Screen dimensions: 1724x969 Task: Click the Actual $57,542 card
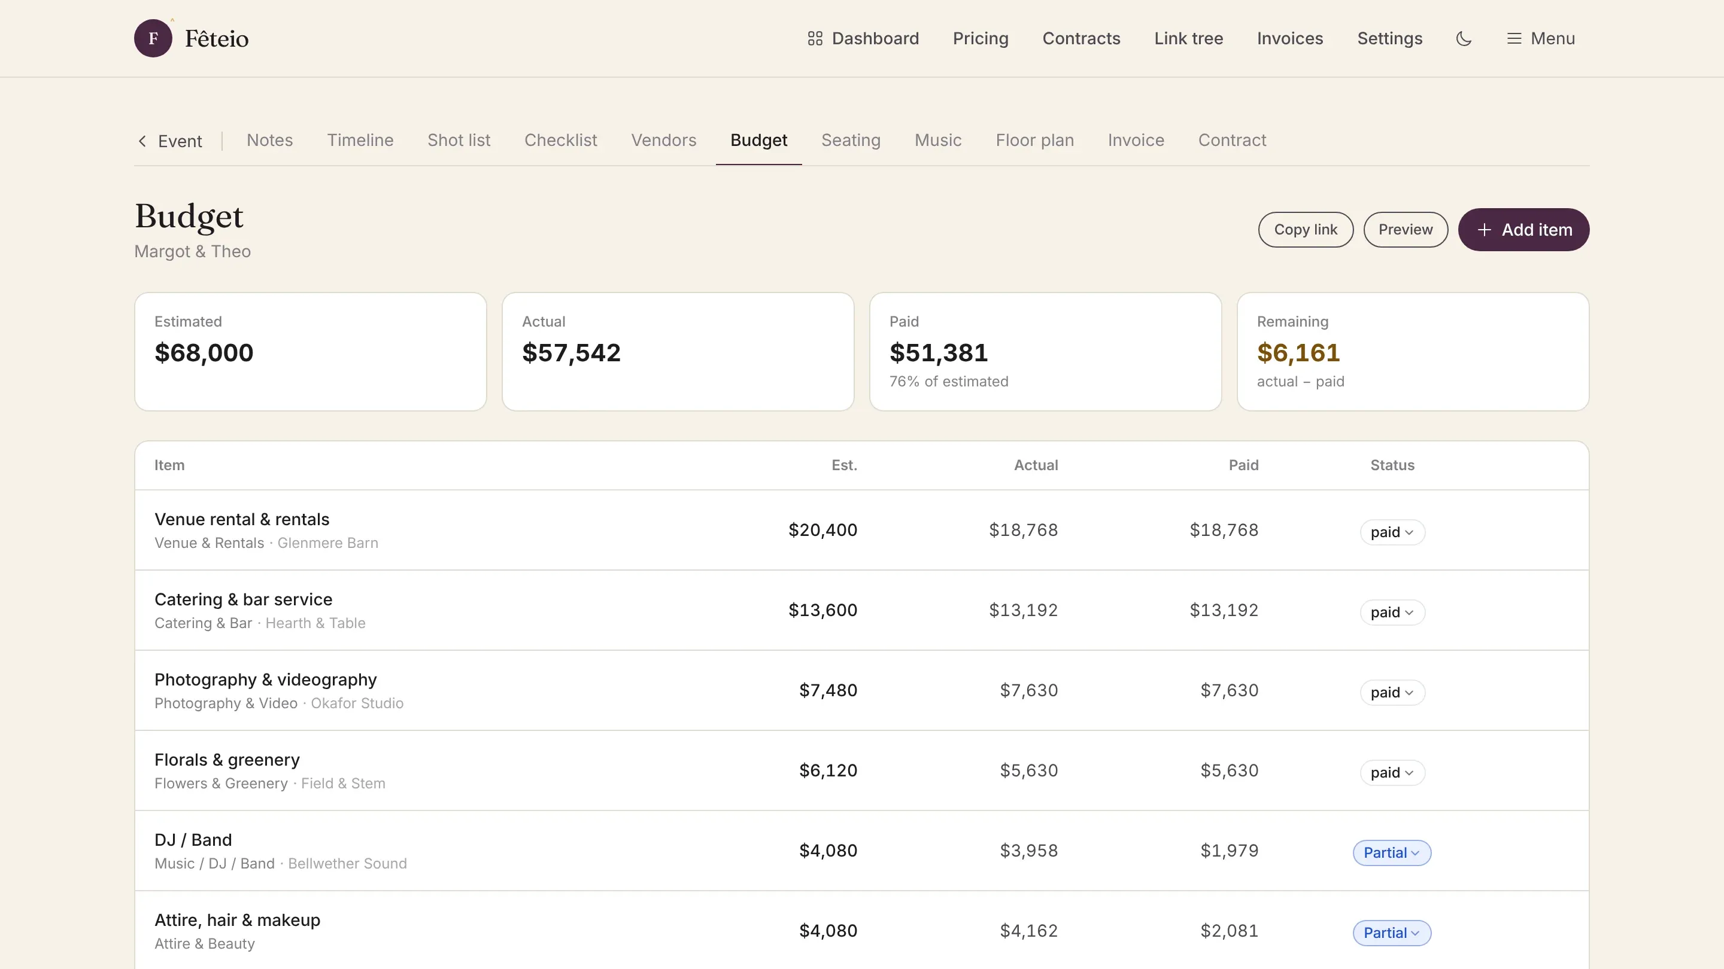coord(678,352)
